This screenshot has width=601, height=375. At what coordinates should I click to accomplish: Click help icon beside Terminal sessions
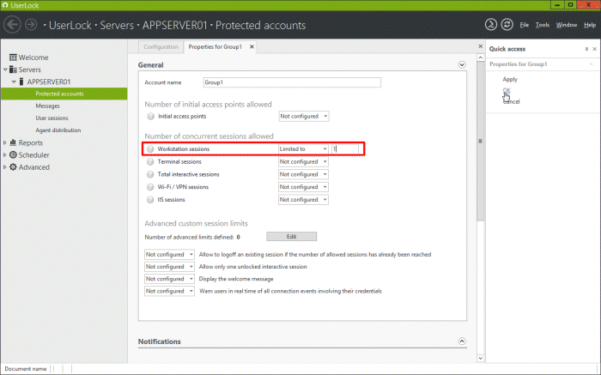click(150, 161)
